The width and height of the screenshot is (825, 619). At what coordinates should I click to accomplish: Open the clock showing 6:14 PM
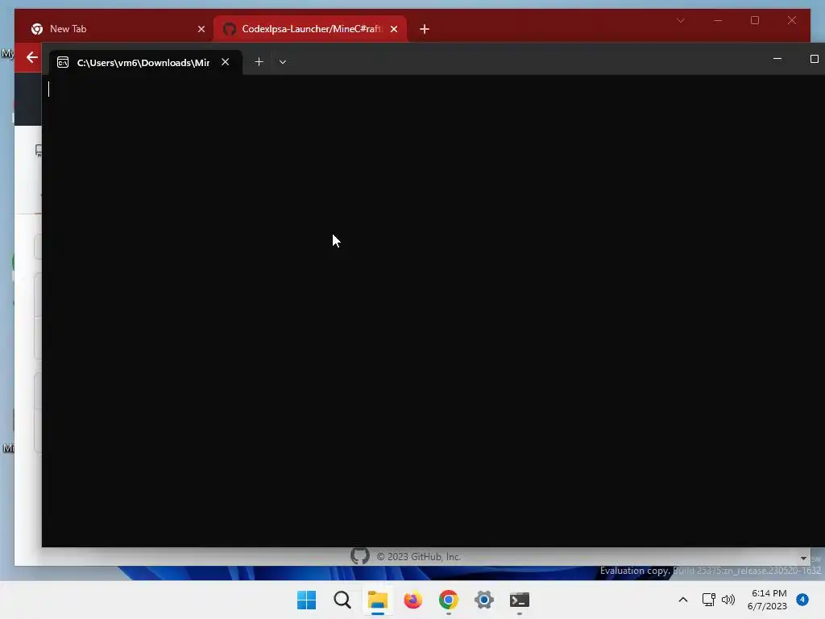[768, 600]
